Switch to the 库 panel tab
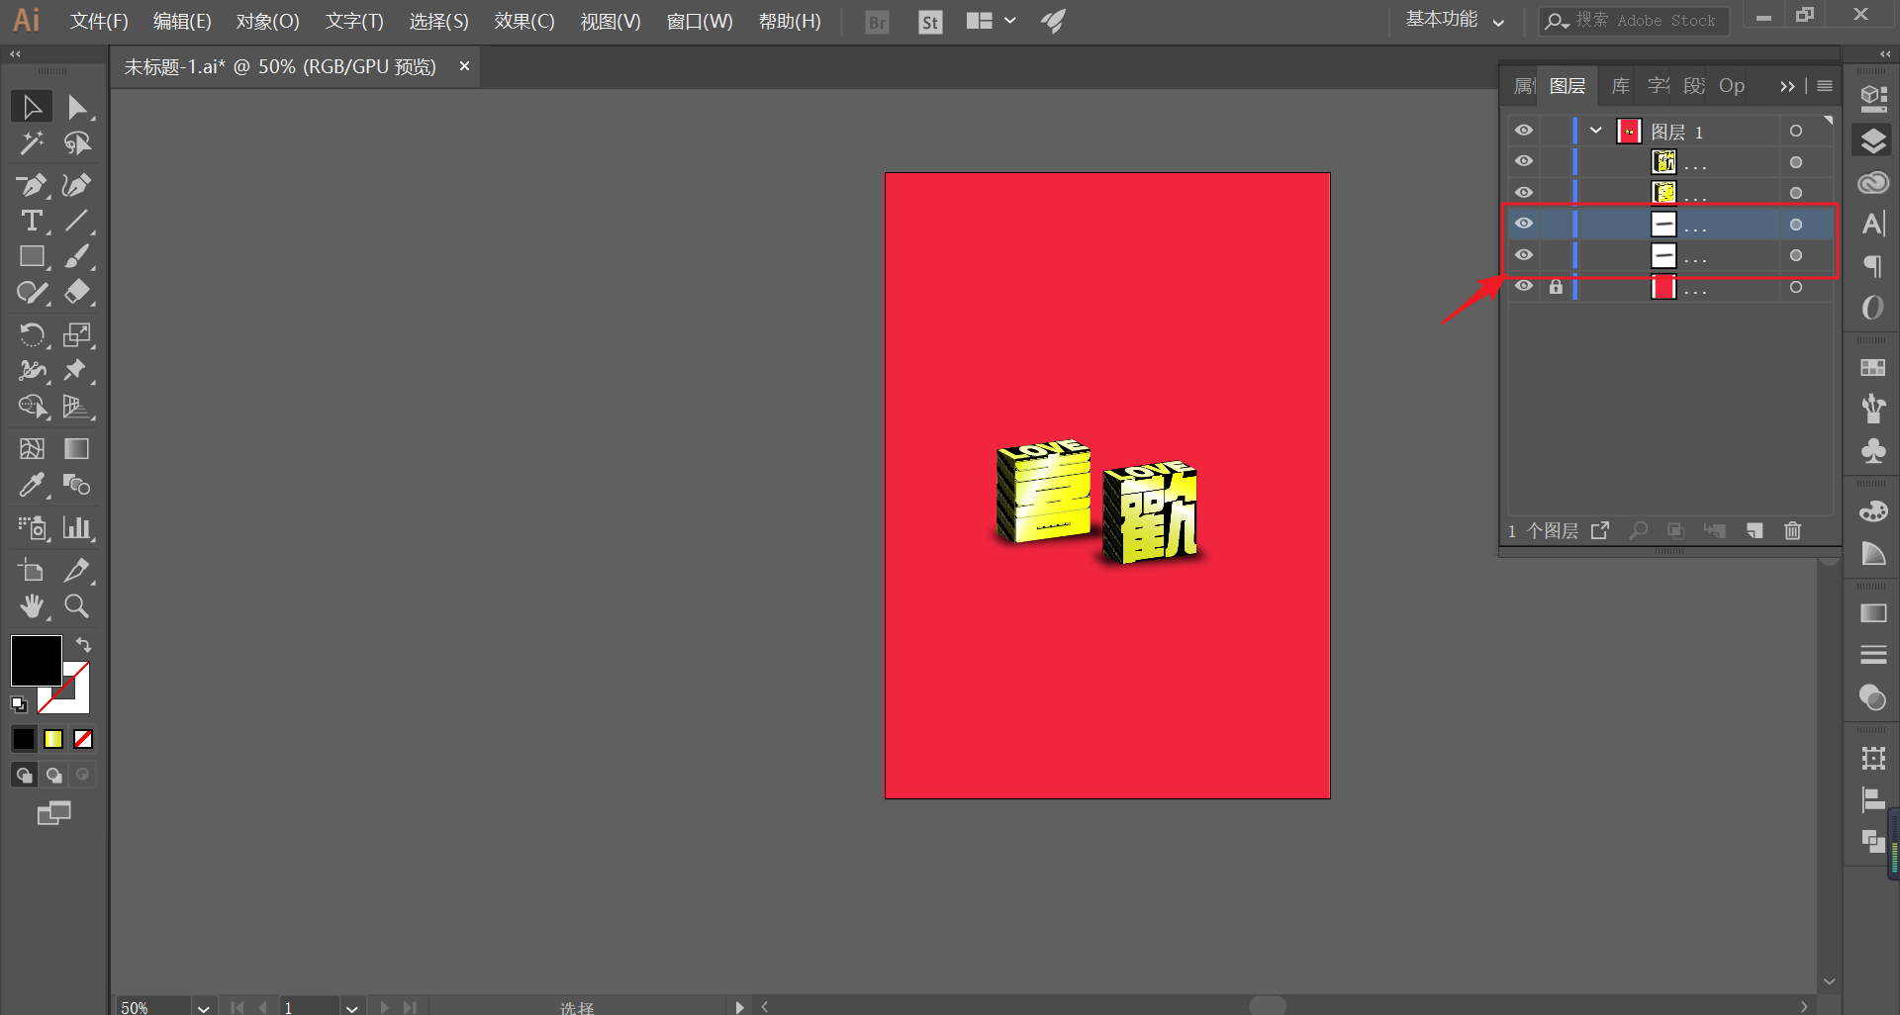This screenshot has width=1900, height=1015. (x=1621, y=86)
